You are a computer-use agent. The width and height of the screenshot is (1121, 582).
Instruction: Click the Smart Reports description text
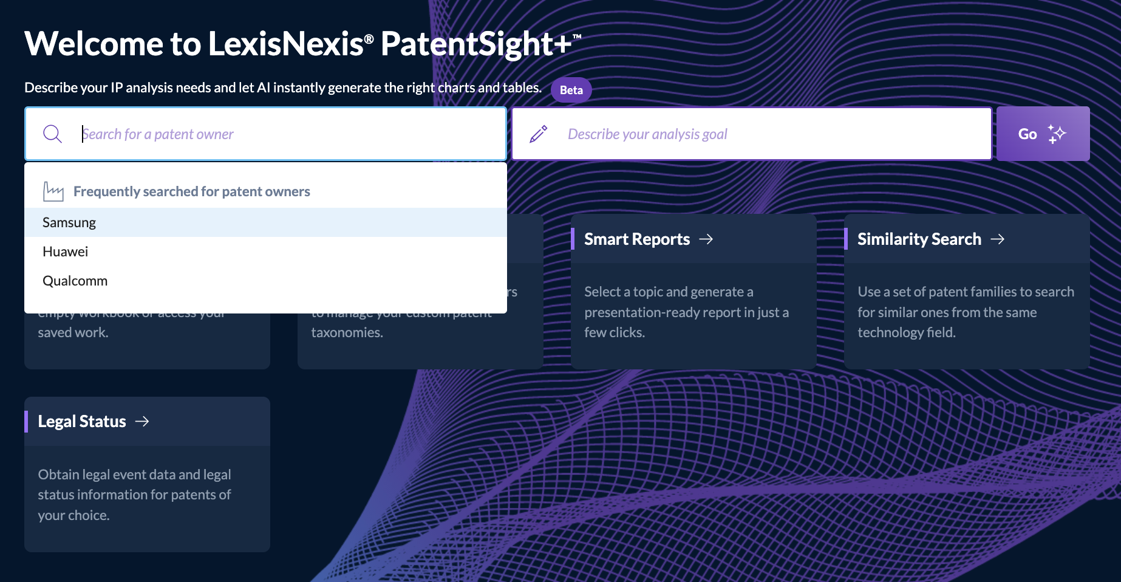[x=687, y=312]
